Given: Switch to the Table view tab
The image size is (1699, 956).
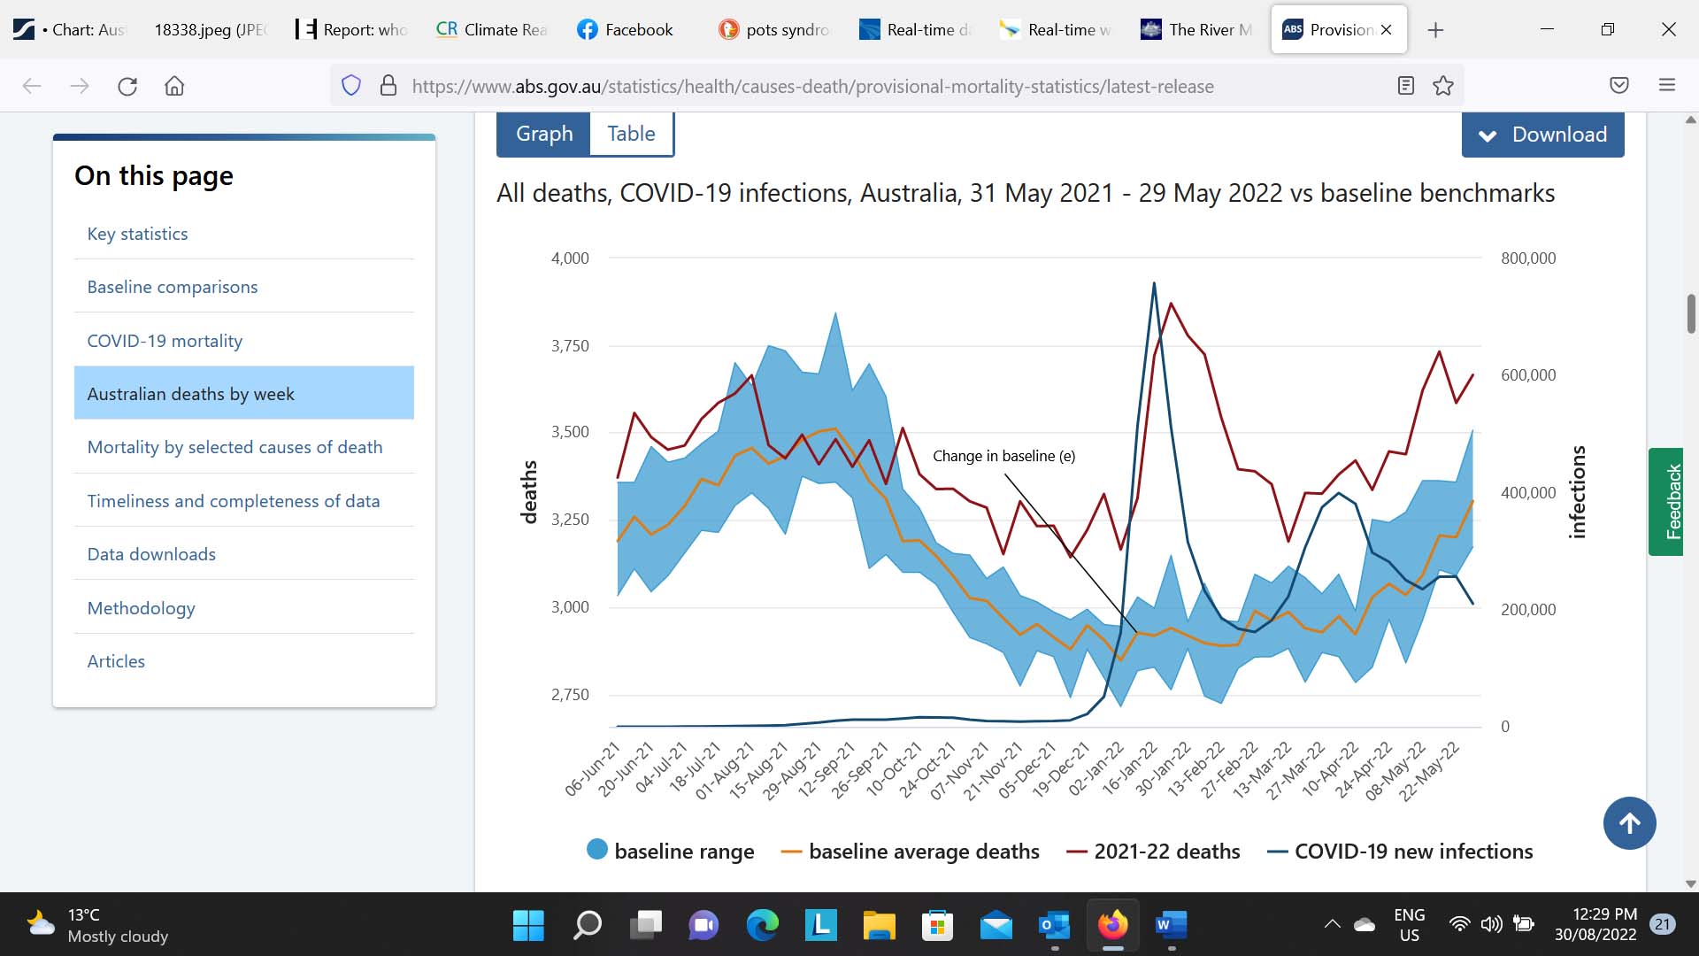Looking at the screenshot, I should point(631,134).
